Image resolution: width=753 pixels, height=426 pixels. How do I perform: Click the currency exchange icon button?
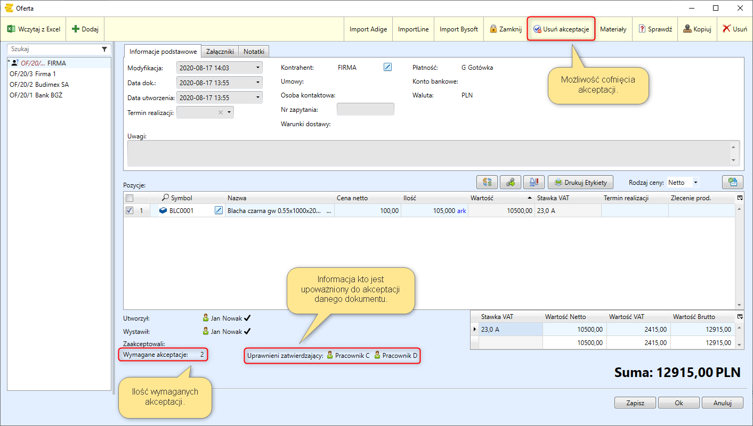[487, 182]
